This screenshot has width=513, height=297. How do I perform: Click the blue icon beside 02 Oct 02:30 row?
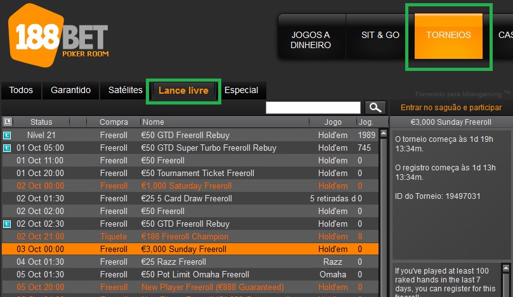click(7, 224)
